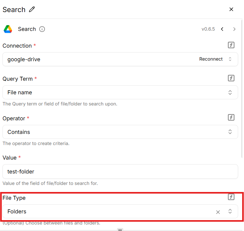Enable dynamic value for File Type
This screenshot has height=231, width=244.
(231, 197)
